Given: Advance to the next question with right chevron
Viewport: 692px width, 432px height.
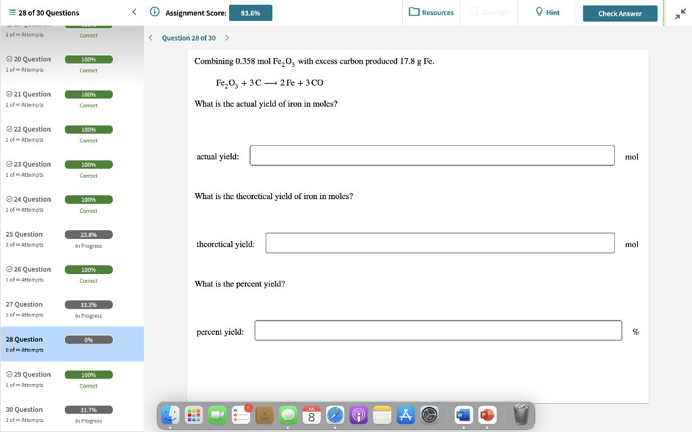Looking at the screenshot, I should 227,38.
